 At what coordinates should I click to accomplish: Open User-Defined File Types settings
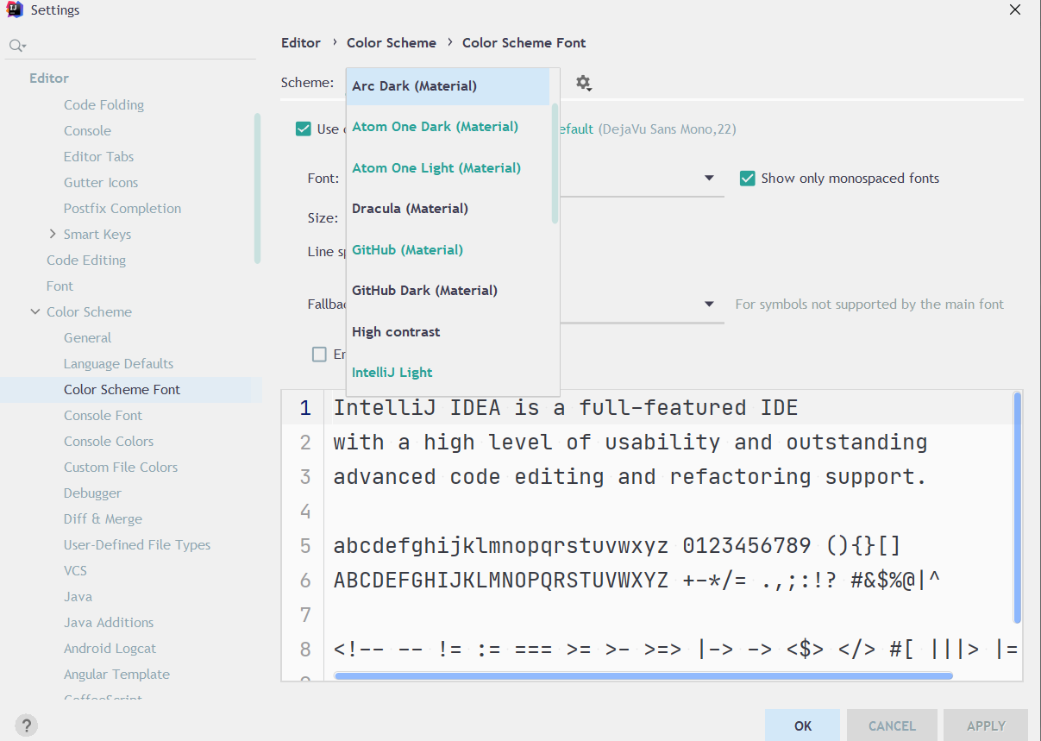(x=137, y=545)
